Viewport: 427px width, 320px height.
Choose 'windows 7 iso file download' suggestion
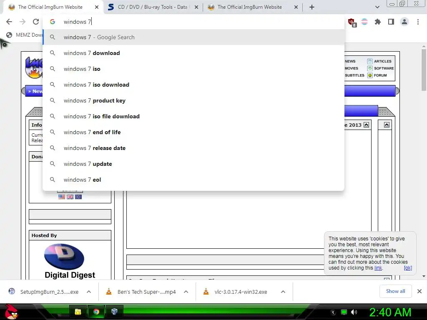point(193,116)
